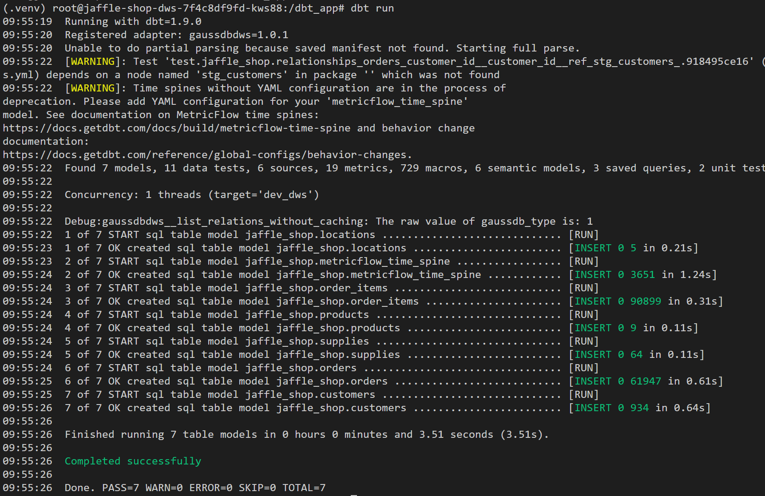Viewport: 765px width, 496px height.
Task: Click the "INSERT 0 61947" result for orders
Action: tap(618, 381)
